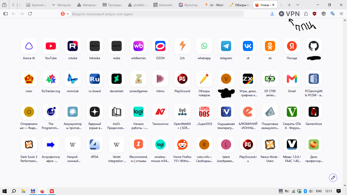Open the Windows Start menu
This screenshot has width=347, height=195.
coord(5,191)
